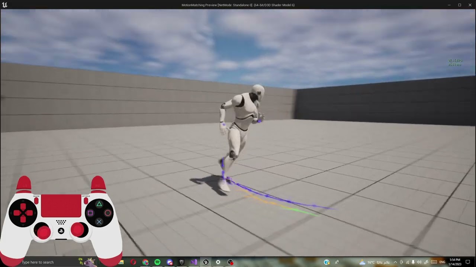The width and height of the screenshot is (476, 267).
Task: Open Epic Games Launcher from the taskbar
Action: pyautogui.click(x=181, y=262)
